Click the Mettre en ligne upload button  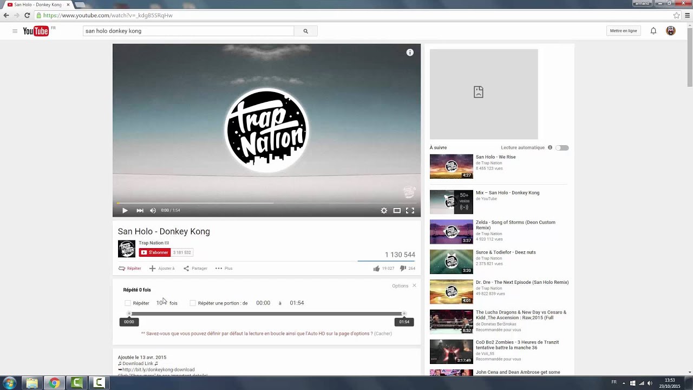pyautogui.click(x=623, y=31)
